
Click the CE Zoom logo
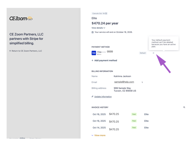pyautogui.click(x=21, y=19)
